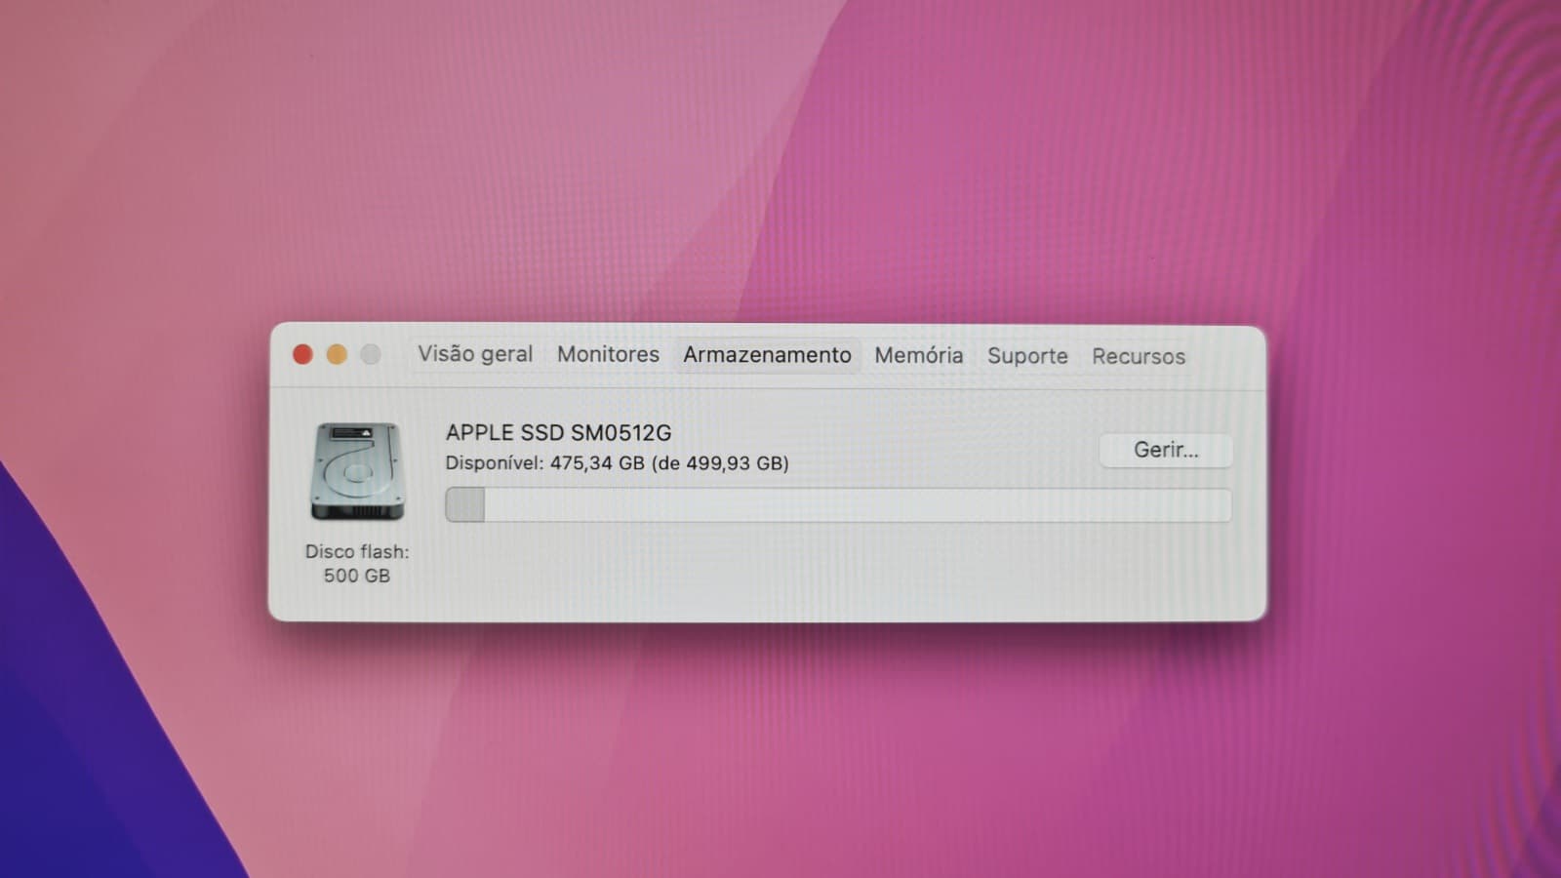Image resolution: width=1561 pixels, height=878 pixels.
Task: Open the Suporte tab
Action: (1027, 356)
